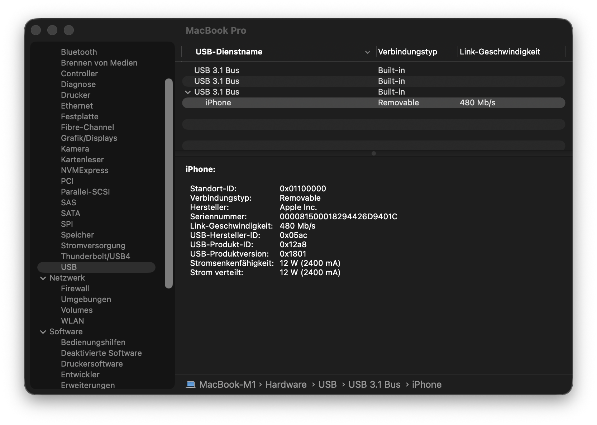Screen dimensions: 597x425
Task: Select the iPhone row in USB table
Action: pos(218,103)
